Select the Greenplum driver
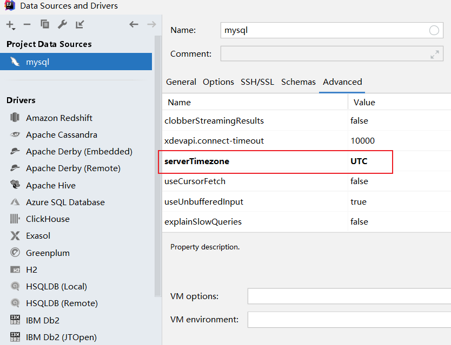 click(48, 253)
